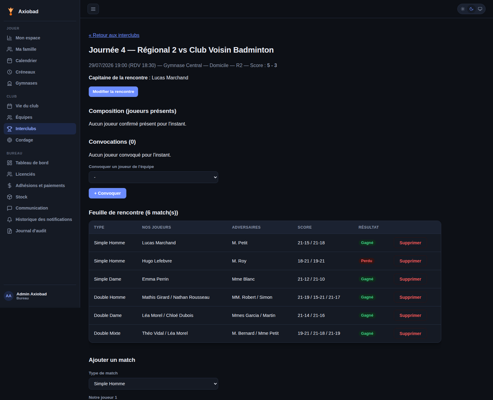Viewport: 493px width, 400px height.
Task: Click the dollar icon beside Adhésions et paiements
Action: [9, 186]
